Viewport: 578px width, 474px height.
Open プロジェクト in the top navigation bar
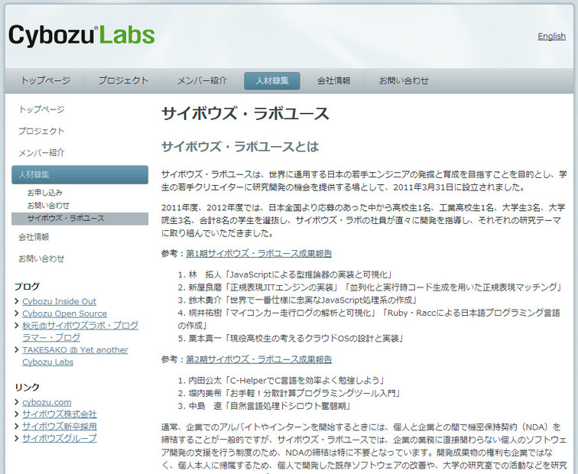[x=124, y=80]
